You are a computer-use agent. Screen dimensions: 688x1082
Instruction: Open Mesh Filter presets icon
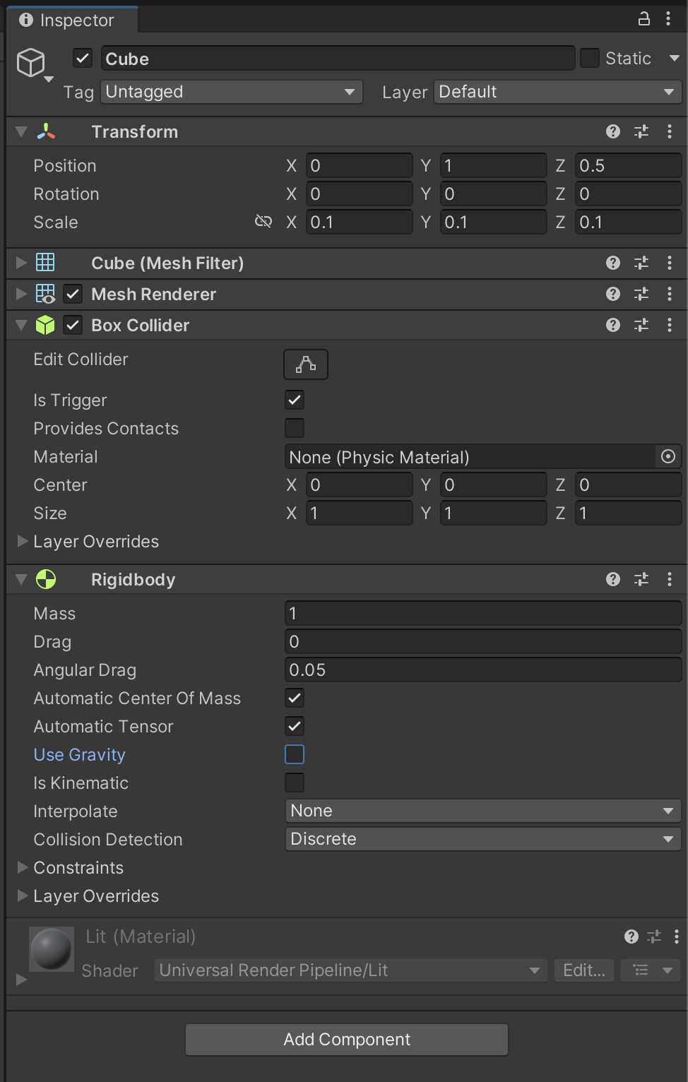click(x=641, y=263)
